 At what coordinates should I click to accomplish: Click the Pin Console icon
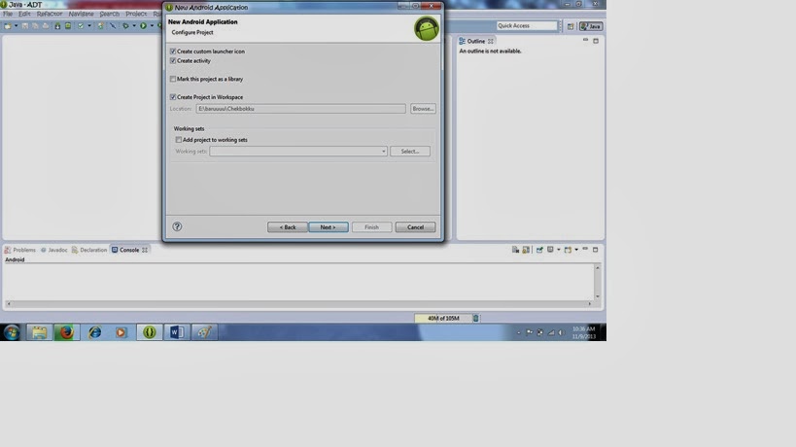[x=539, y=250]
